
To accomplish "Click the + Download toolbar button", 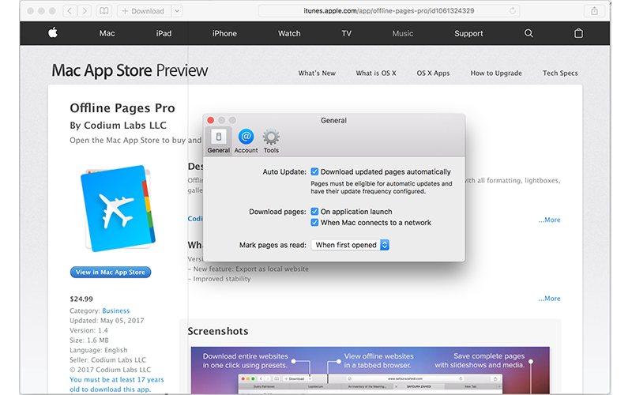I will (x=144, y=11).
